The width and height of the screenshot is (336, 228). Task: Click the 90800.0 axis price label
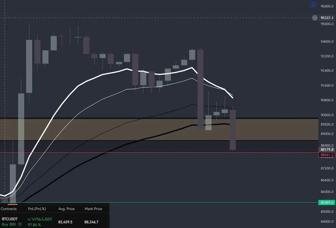point(327,100)
